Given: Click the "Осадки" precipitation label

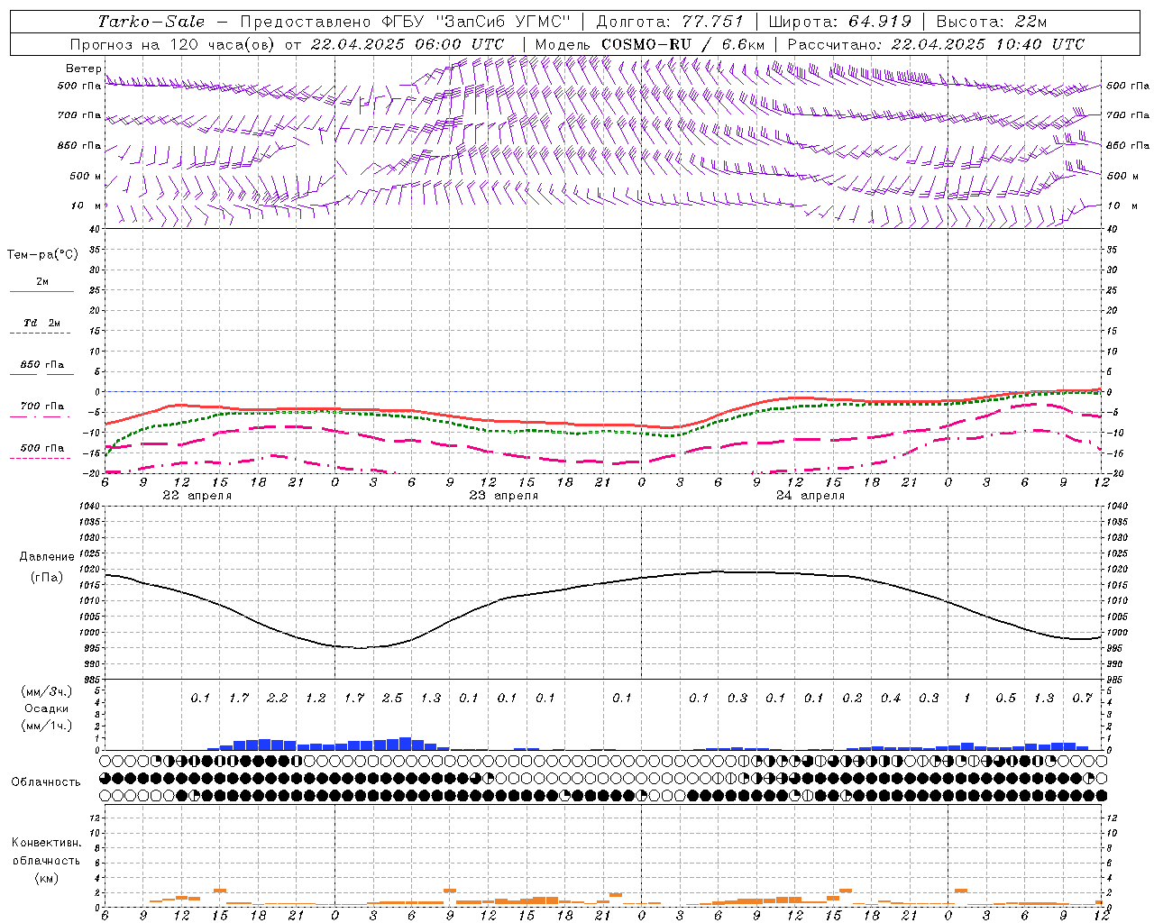Looking at the screenshot, I should pyautogui.click(x=46, y=708).
